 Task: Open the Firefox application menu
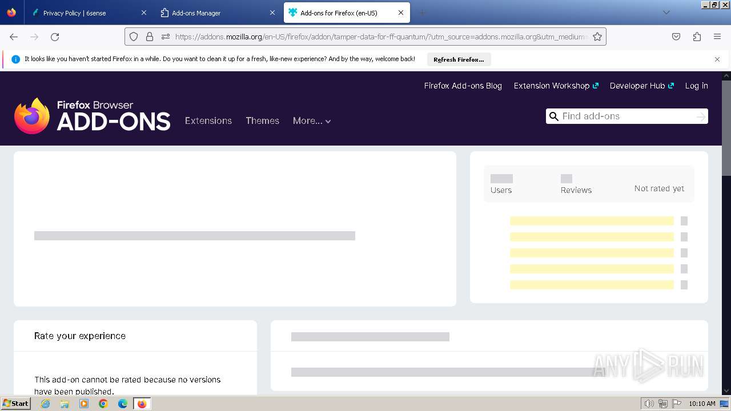(717, 37)
